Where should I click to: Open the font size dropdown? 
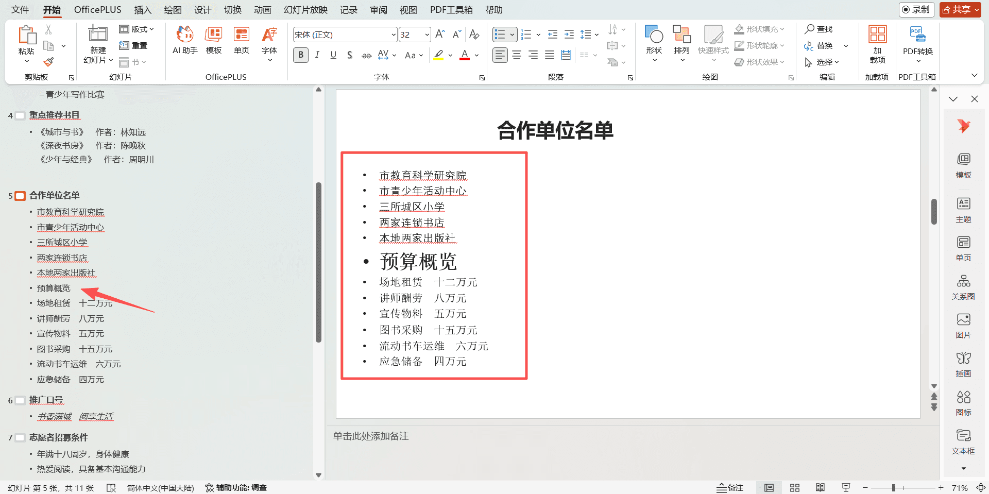(427, 35)
